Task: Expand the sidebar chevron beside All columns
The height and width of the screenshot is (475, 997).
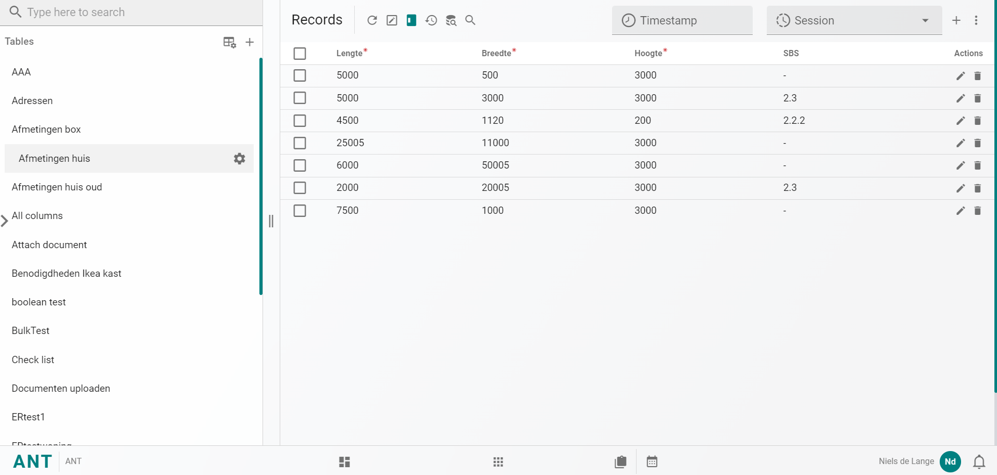Action: click(x=5, y=221)
